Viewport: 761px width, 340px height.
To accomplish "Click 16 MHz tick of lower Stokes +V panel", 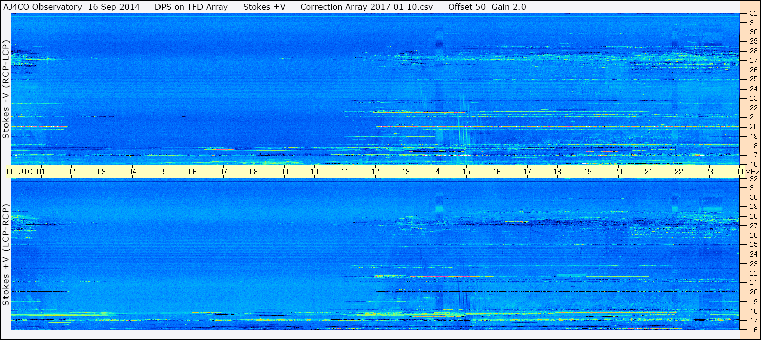I will (x=753, y=330).
